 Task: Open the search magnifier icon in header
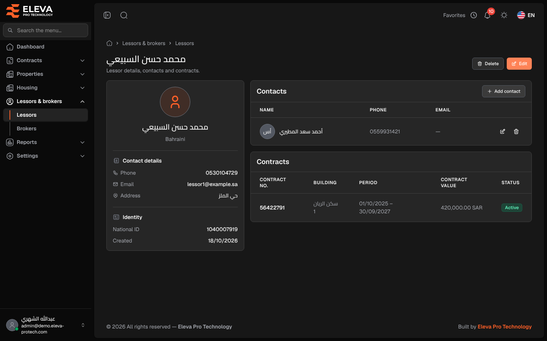(x=124, y=15)
